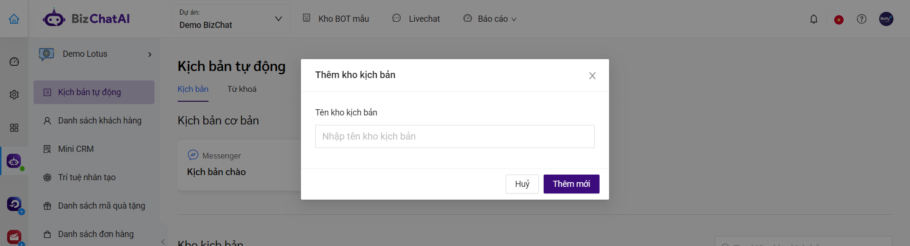Go to Livechat in top navigation
This screenshot has height=246, width=910.
[416, 19]
